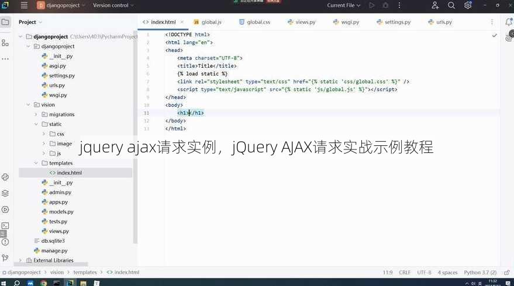
Task: Open the Services tool window icon
Action: click(x=5, y=210)
